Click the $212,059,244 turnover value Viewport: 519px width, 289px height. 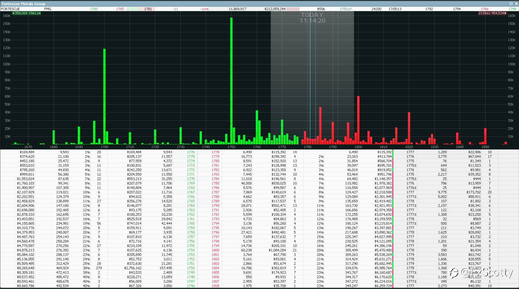(275, 9)
